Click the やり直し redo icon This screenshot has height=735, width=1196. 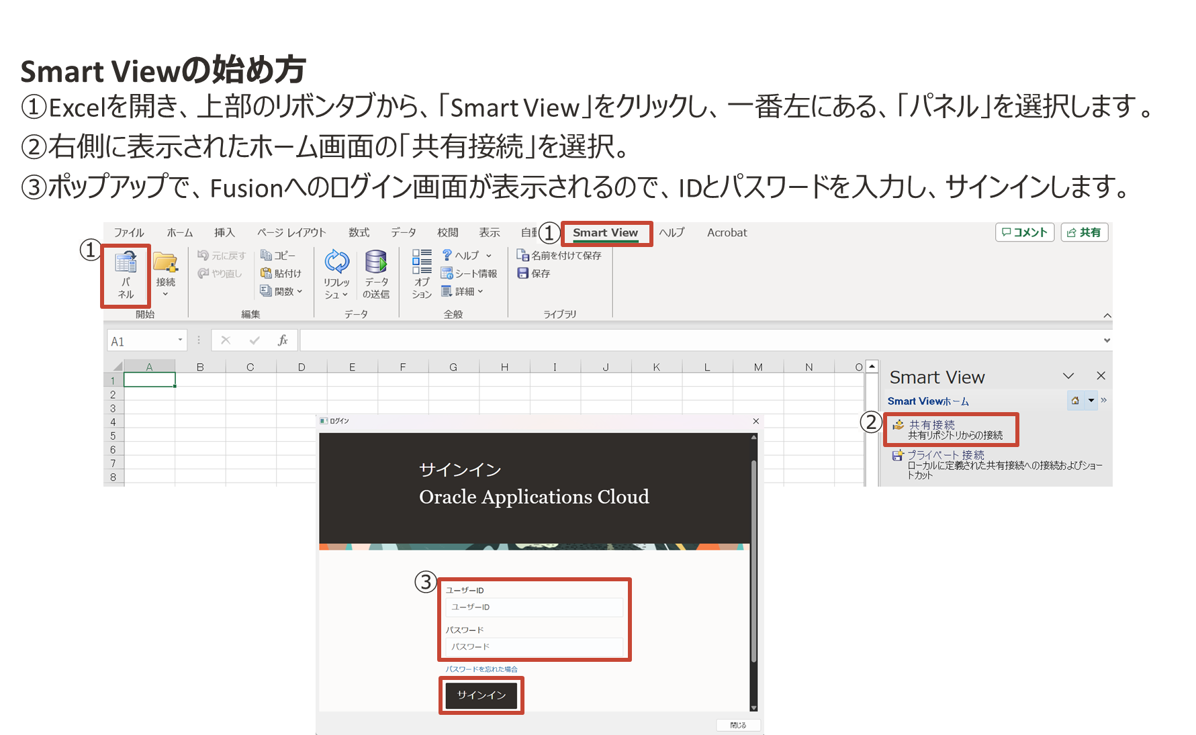(x=203, y=273)
